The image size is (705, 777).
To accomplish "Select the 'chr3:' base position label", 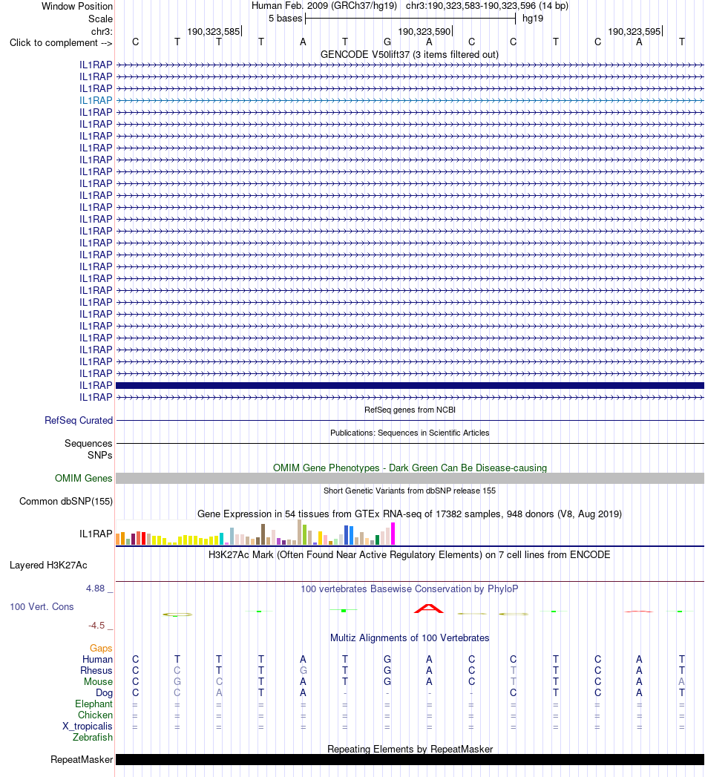I will [102, 32].
